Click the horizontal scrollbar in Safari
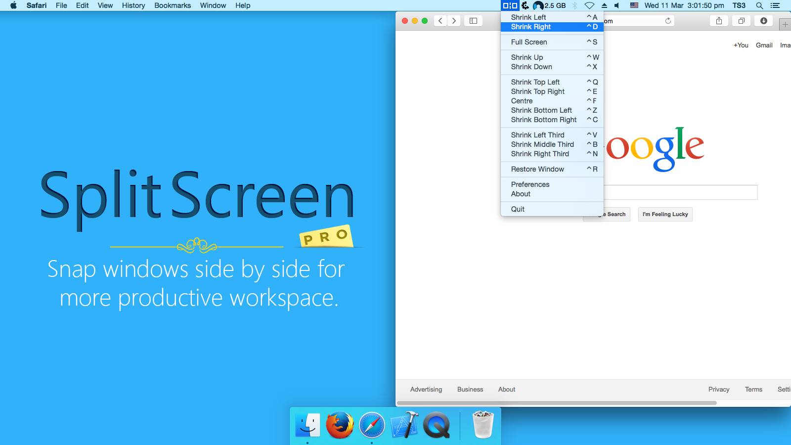The height and width of the screenshot is (445, 791). point(557,403)
